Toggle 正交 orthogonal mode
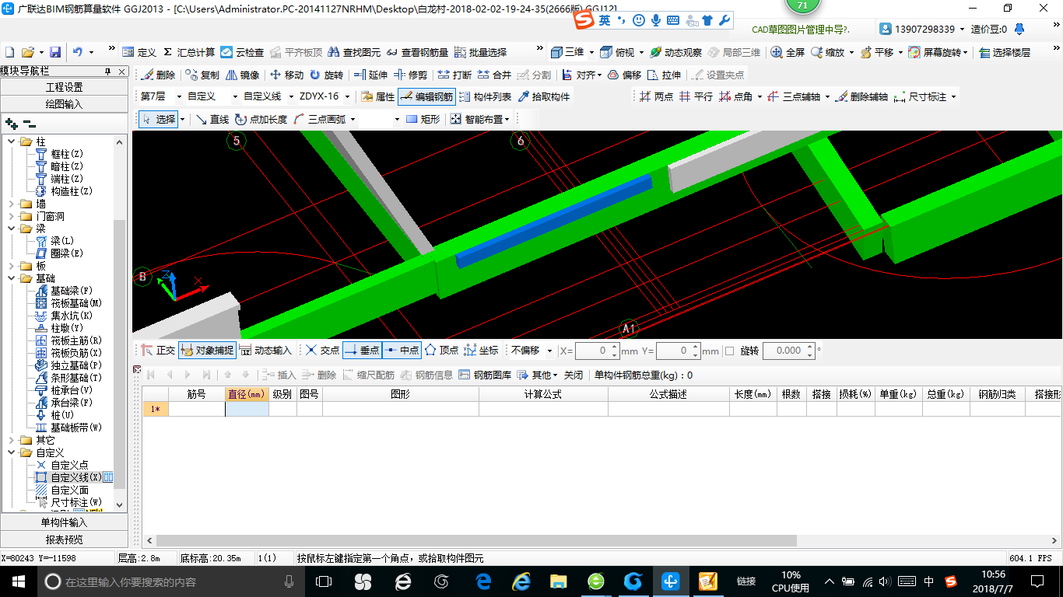Viewport: 1063px width, 597px height. (x=158, y=351)
